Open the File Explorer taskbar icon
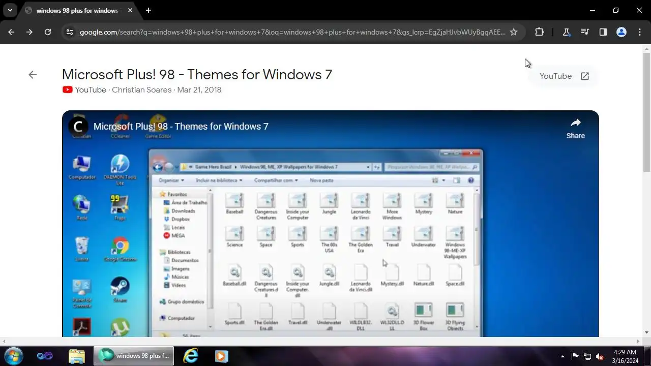 point(76,356)
